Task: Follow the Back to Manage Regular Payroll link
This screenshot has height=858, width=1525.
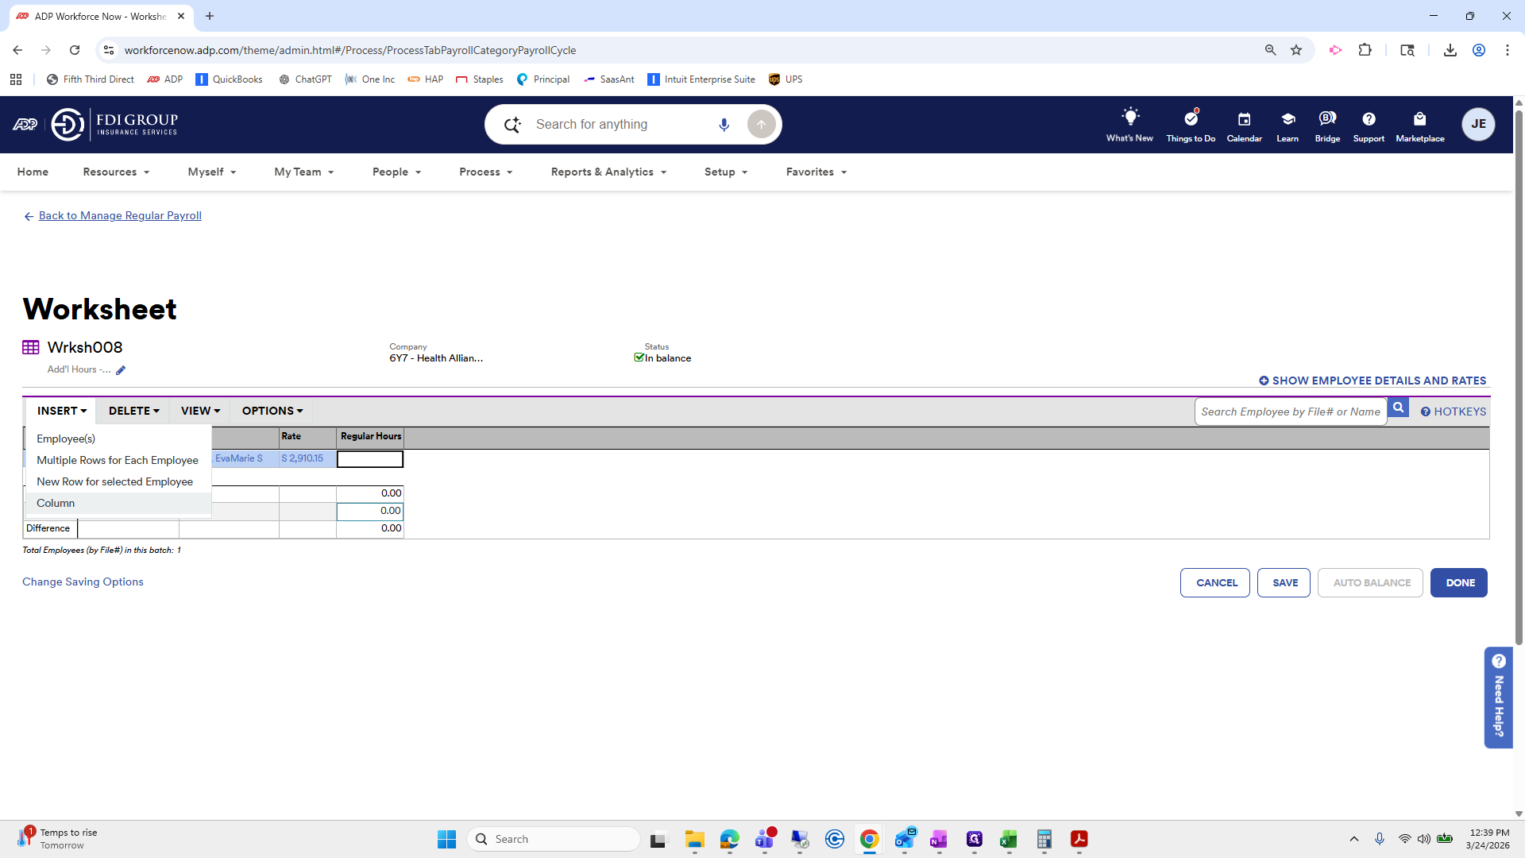Action: (x=120, y=215)
